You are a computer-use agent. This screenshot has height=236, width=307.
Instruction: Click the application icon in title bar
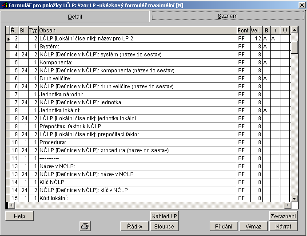(x=5, y=5)
